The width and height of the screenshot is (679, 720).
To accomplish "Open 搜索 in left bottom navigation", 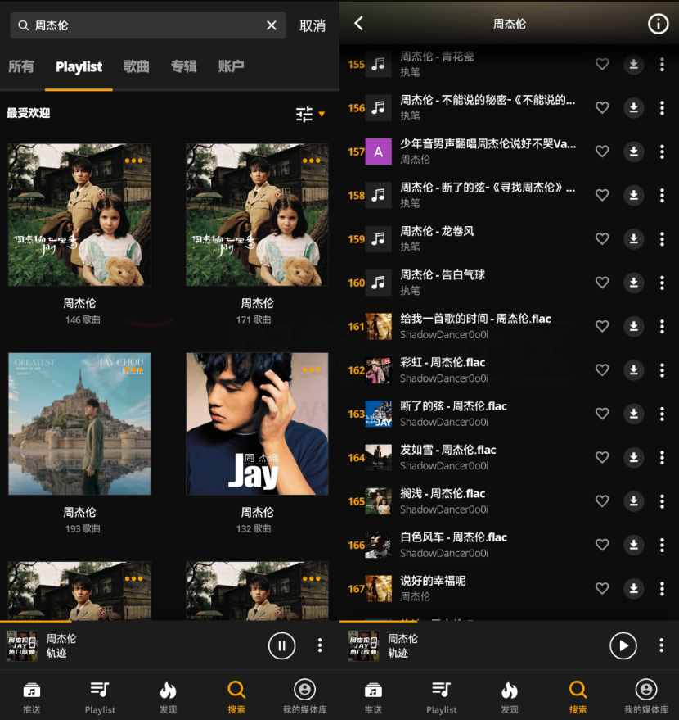I will pos(236,697).
